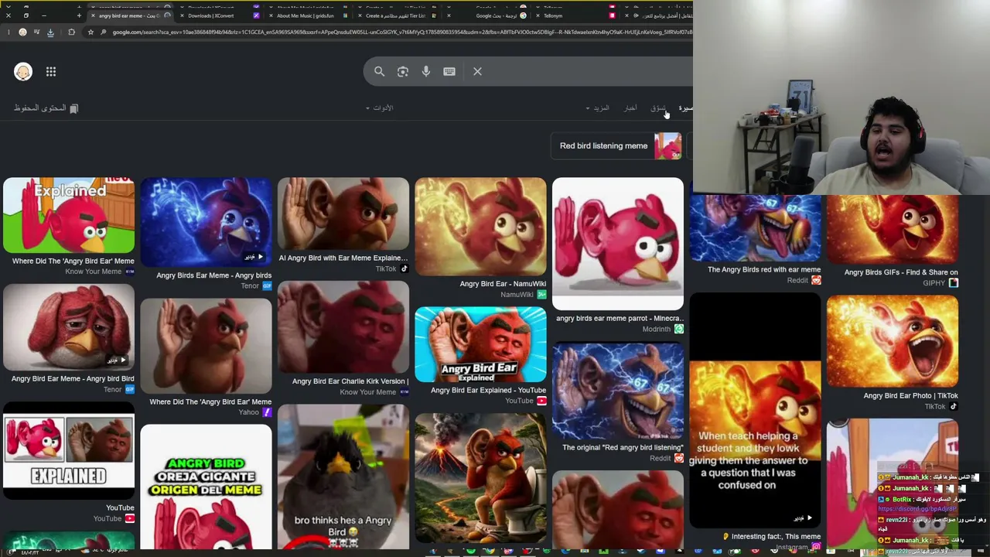
Task: Open the 'ANGRY BIRD OREJA GIGANTE' thumbnail
Action: pos(206,487)
